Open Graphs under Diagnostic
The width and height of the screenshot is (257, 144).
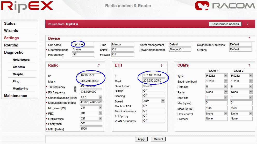coord(18,74)
